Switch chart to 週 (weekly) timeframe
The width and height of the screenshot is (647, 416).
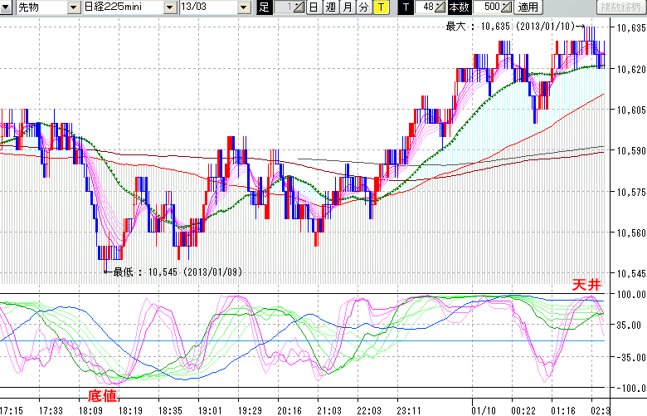[x=330, y=7]
